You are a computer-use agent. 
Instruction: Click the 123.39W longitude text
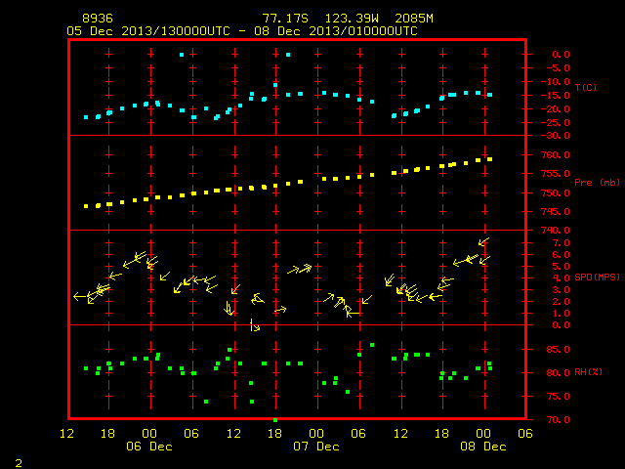click(352, 19)
